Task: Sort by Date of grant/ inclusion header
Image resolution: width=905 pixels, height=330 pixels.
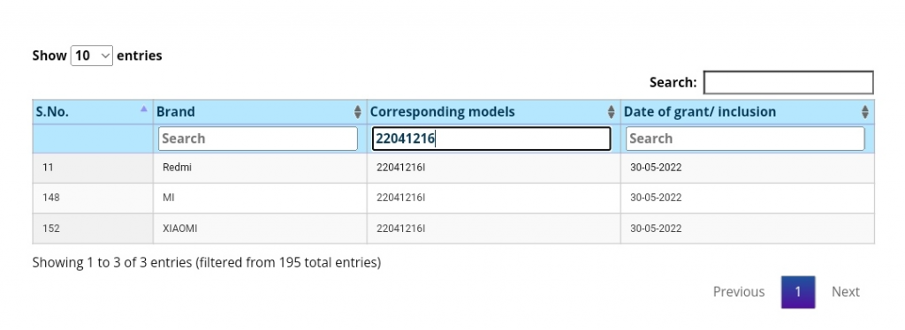Action: tap(748, 112)
